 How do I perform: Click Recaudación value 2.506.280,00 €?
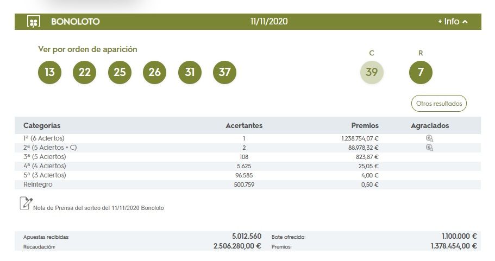(237, 246)
